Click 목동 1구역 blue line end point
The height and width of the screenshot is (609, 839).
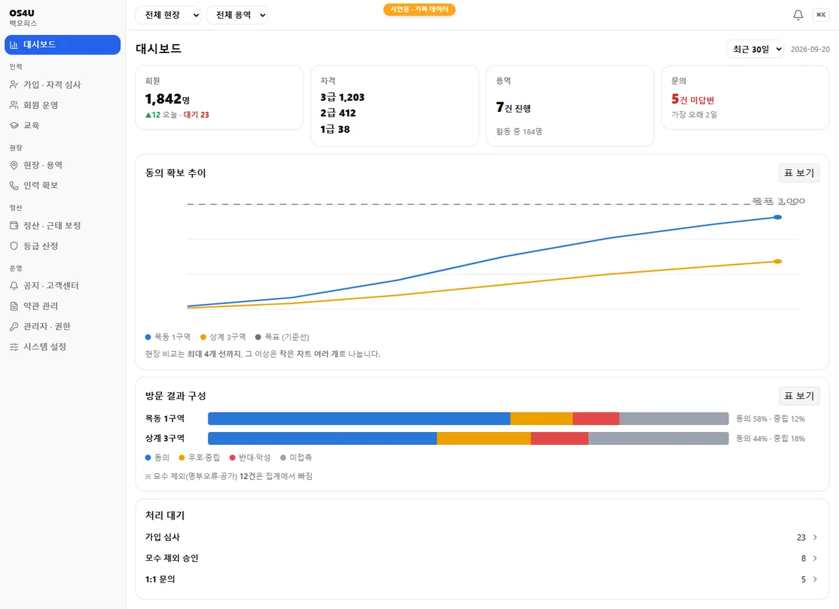[777, 217]
